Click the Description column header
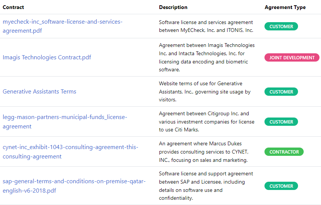This screenshot has height=205, width=321. (173, 7)
